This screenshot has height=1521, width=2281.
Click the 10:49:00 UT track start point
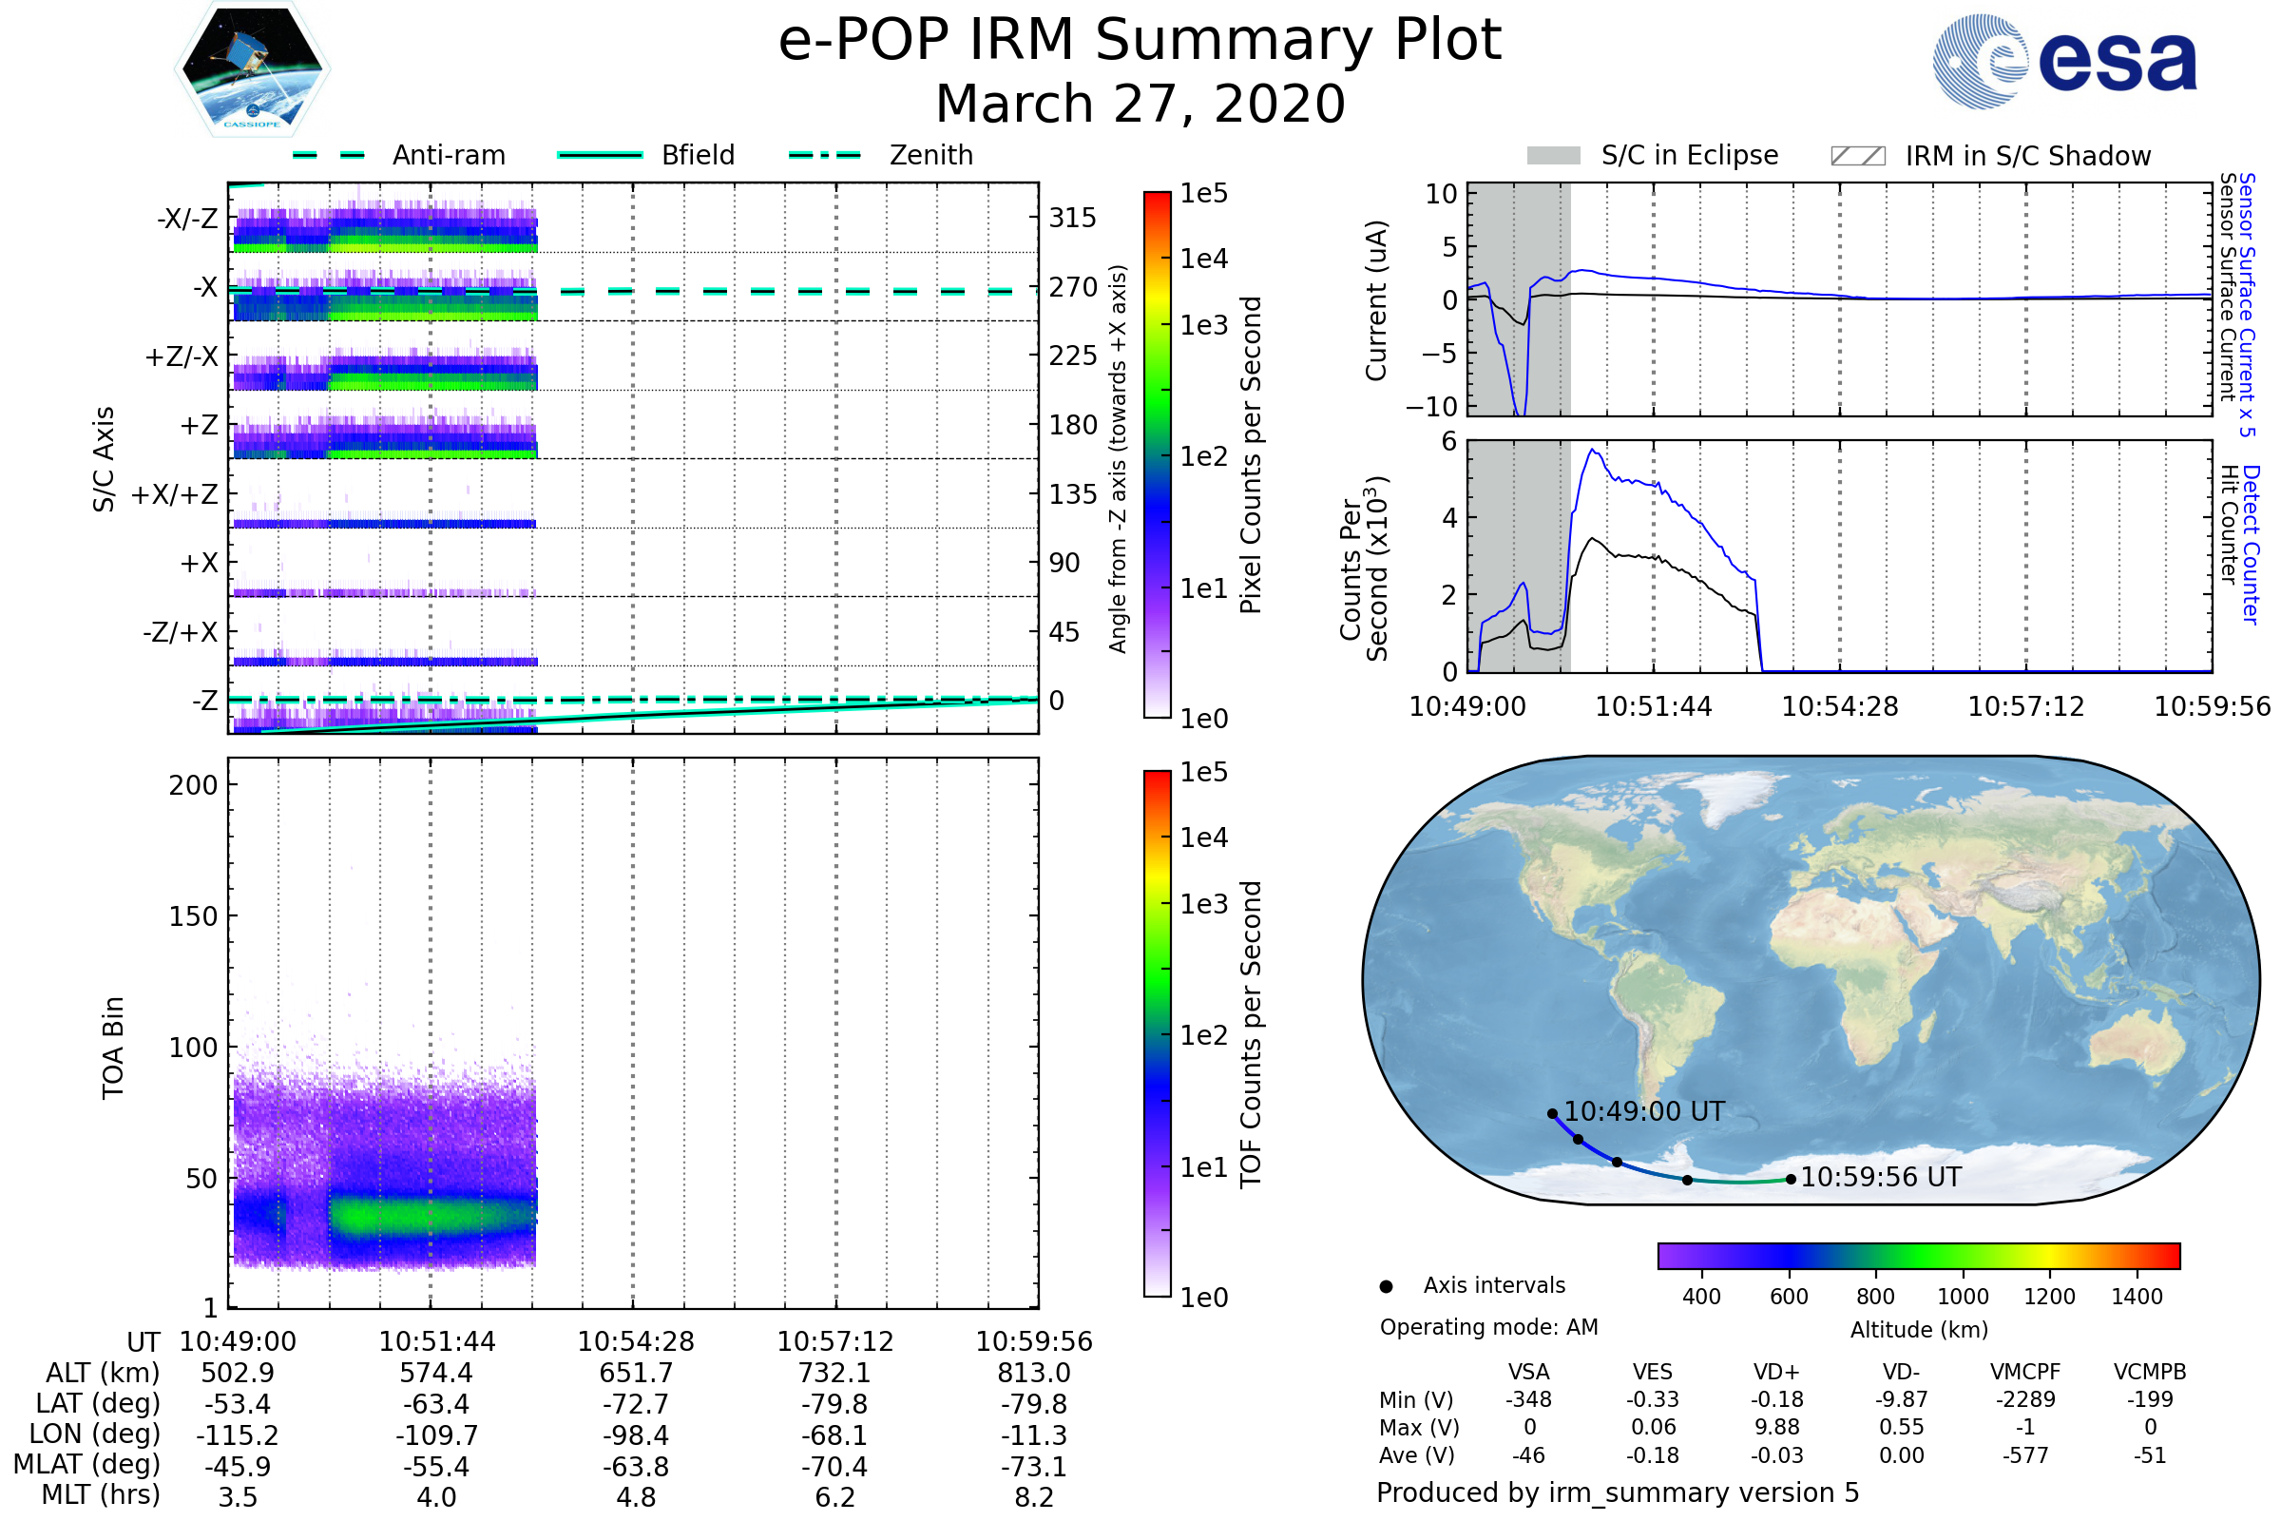click(x=1553, y=1113)
